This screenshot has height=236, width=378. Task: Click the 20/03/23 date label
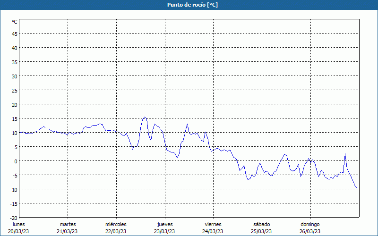pos(19,231)
